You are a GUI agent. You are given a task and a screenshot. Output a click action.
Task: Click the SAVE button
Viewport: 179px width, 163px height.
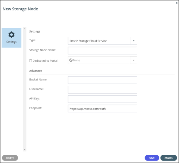click(x=152, y=158)
